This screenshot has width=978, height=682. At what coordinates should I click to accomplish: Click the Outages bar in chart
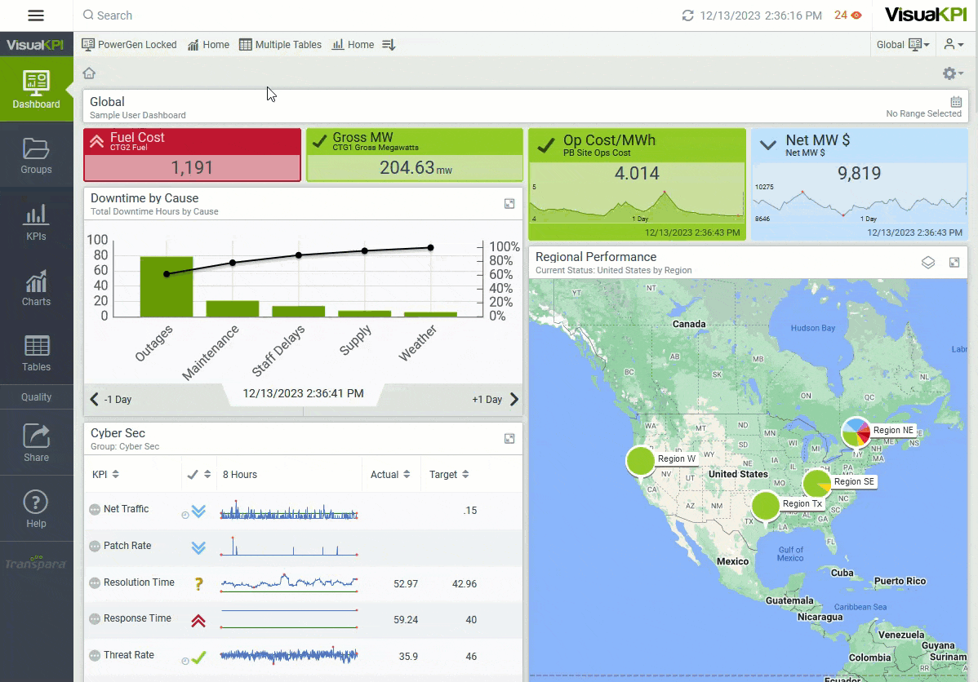(167, 287)
